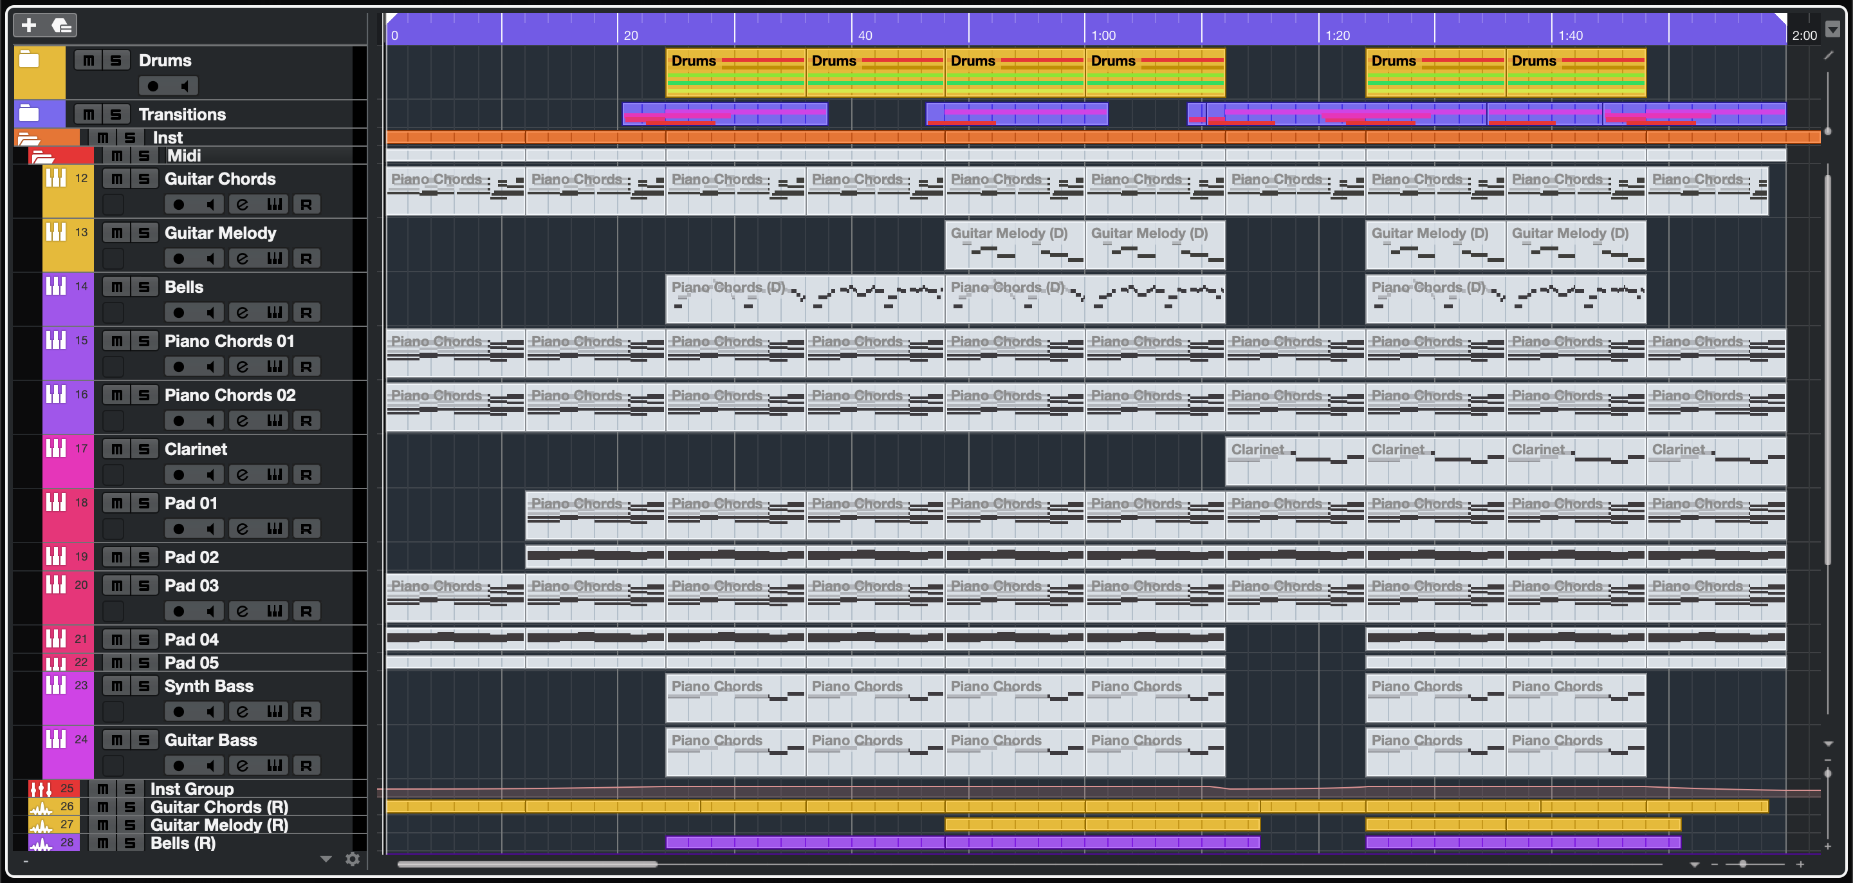The height and width of the screenshot is (883, 1853).
Task: Mute the Drums folder track
Action: click(x=88, y=60)
